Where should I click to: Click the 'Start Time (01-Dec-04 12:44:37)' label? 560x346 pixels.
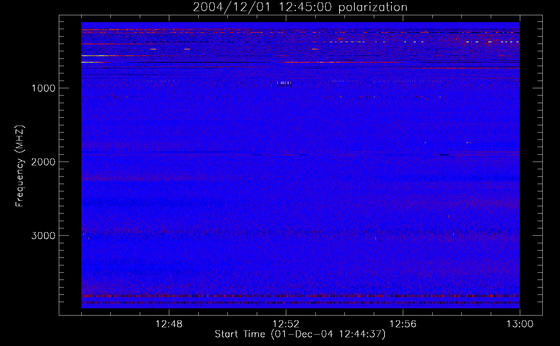coord(300,334)
